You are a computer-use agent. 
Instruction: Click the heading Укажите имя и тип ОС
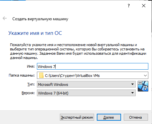[x=35, y=33]
